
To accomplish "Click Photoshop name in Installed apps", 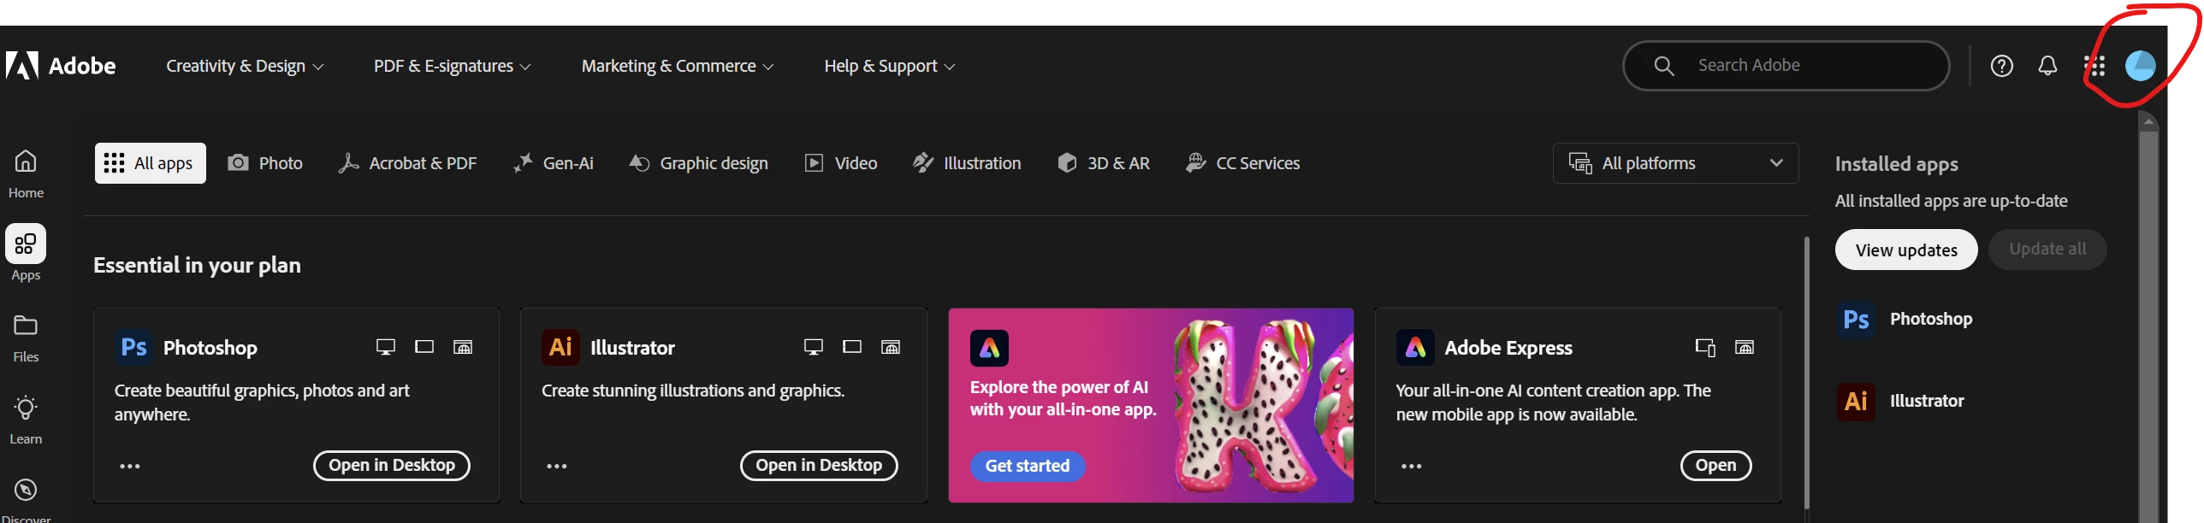I will pos(1931,320).
